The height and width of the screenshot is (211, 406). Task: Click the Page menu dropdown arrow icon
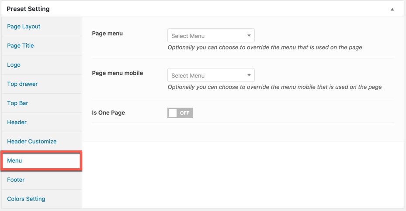tap(249, 36)
